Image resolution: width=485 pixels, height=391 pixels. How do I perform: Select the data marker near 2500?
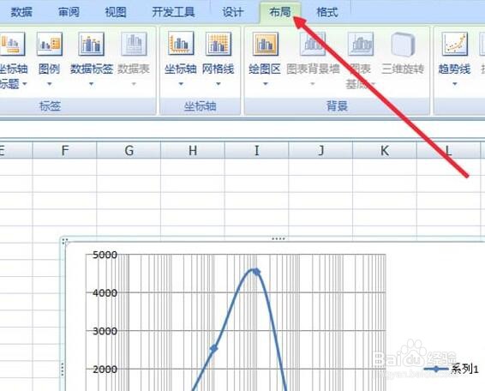point(213,349)
